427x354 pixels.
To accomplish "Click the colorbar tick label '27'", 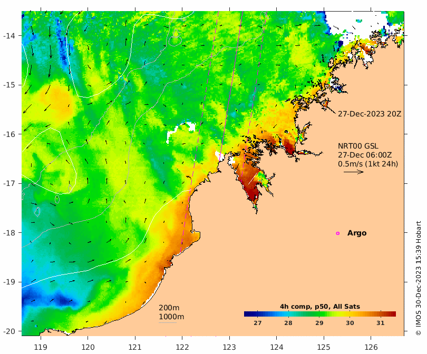I will (x=257, y=323).
